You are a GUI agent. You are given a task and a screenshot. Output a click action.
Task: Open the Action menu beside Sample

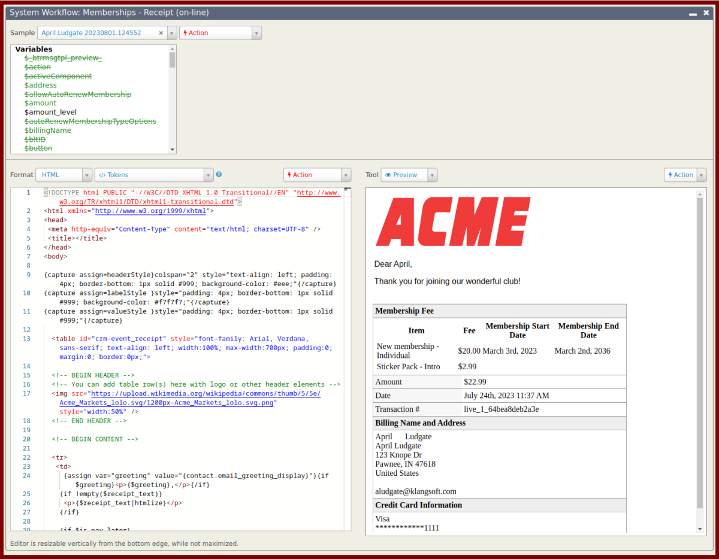(x=220, y=33)
